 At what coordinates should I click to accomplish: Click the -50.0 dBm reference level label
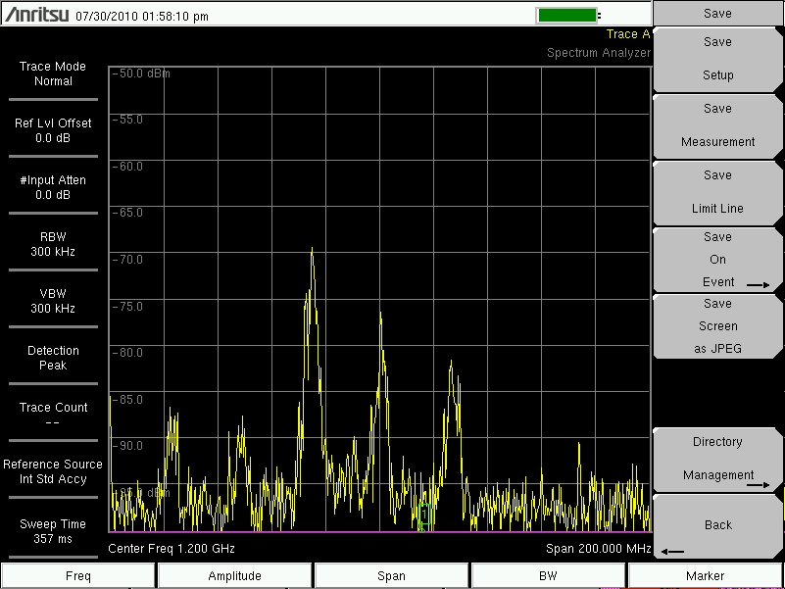pyautogui.click(x=141, y=74)
